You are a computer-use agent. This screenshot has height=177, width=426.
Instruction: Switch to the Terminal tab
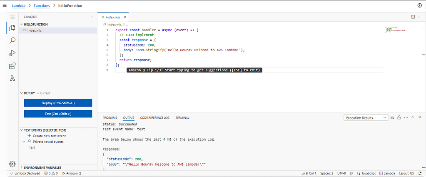click(182, 118)
